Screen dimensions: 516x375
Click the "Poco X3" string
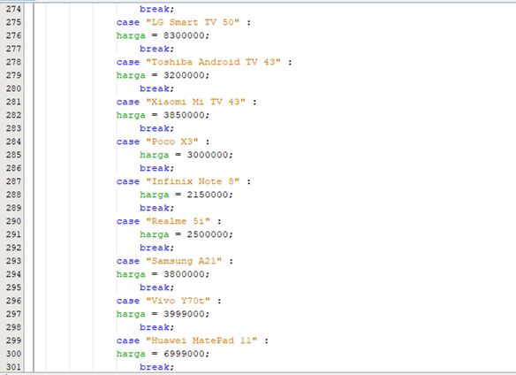click(172, 142)
